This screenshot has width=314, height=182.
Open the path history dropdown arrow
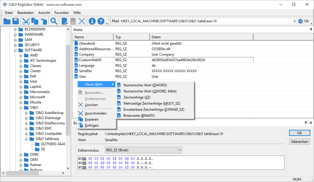[x=294, y=21]
